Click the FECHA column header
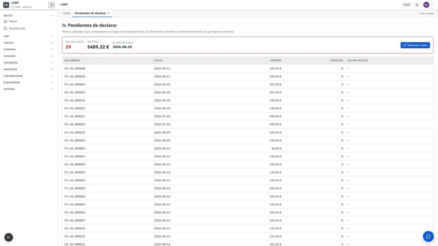Image resolution: width=438 pixels, height=246 pixels. [x=158, y=60]
